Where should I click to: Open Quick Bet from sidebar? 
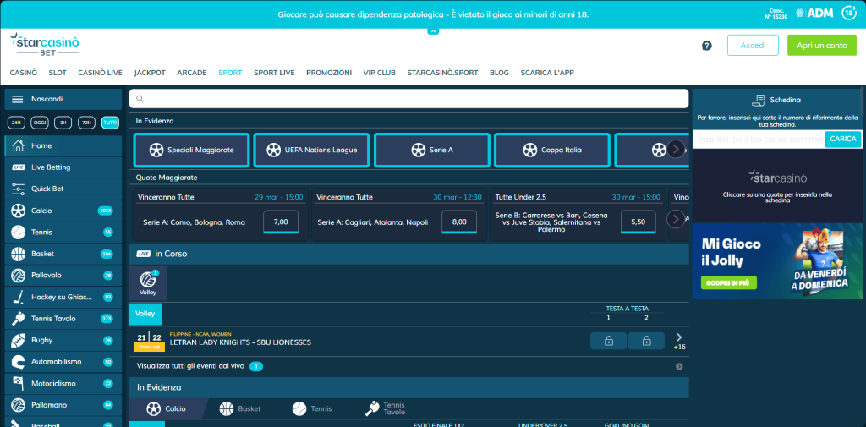click(47, 189)
